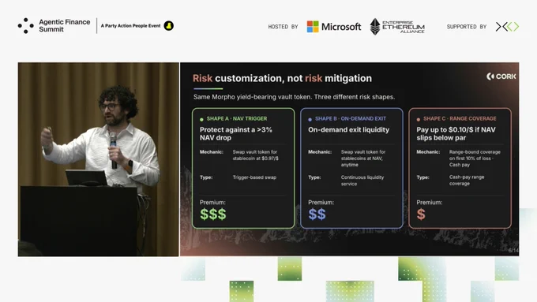Click 'Swap vault token for stablecoins at NAV, anytime'

click(x=363, y=158)
